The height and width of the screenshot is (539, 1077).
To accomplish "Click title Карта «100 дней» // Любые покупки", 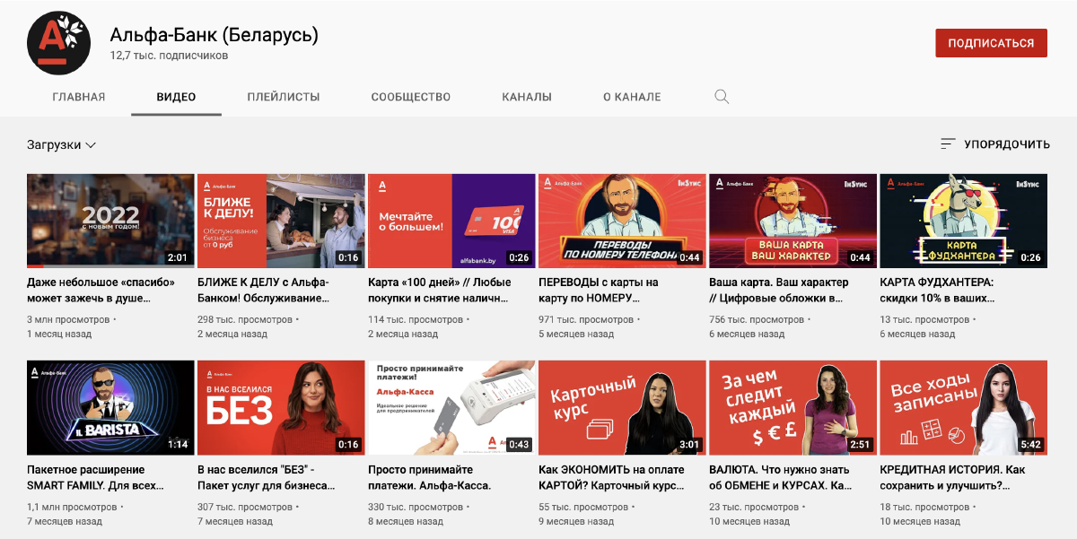I will pyautogui.click(x=440, y=290).
